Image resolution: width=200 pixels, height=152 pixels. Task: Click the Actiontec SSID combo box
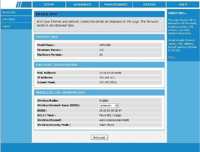tap(109, 105)
